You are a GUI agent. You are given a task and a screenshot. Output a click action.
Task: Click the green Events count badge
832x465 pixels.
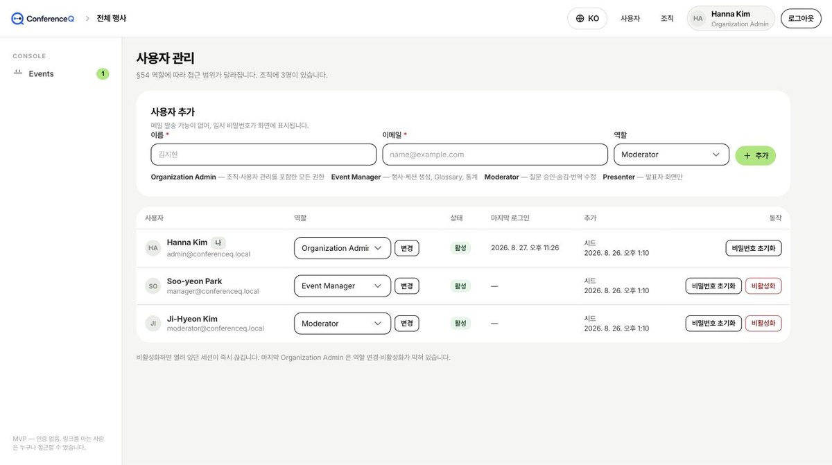coord(103,73)
